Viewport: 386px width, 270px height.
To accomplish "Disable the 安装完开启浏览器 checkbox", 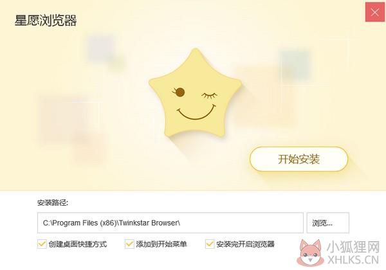I will point(210,244).
